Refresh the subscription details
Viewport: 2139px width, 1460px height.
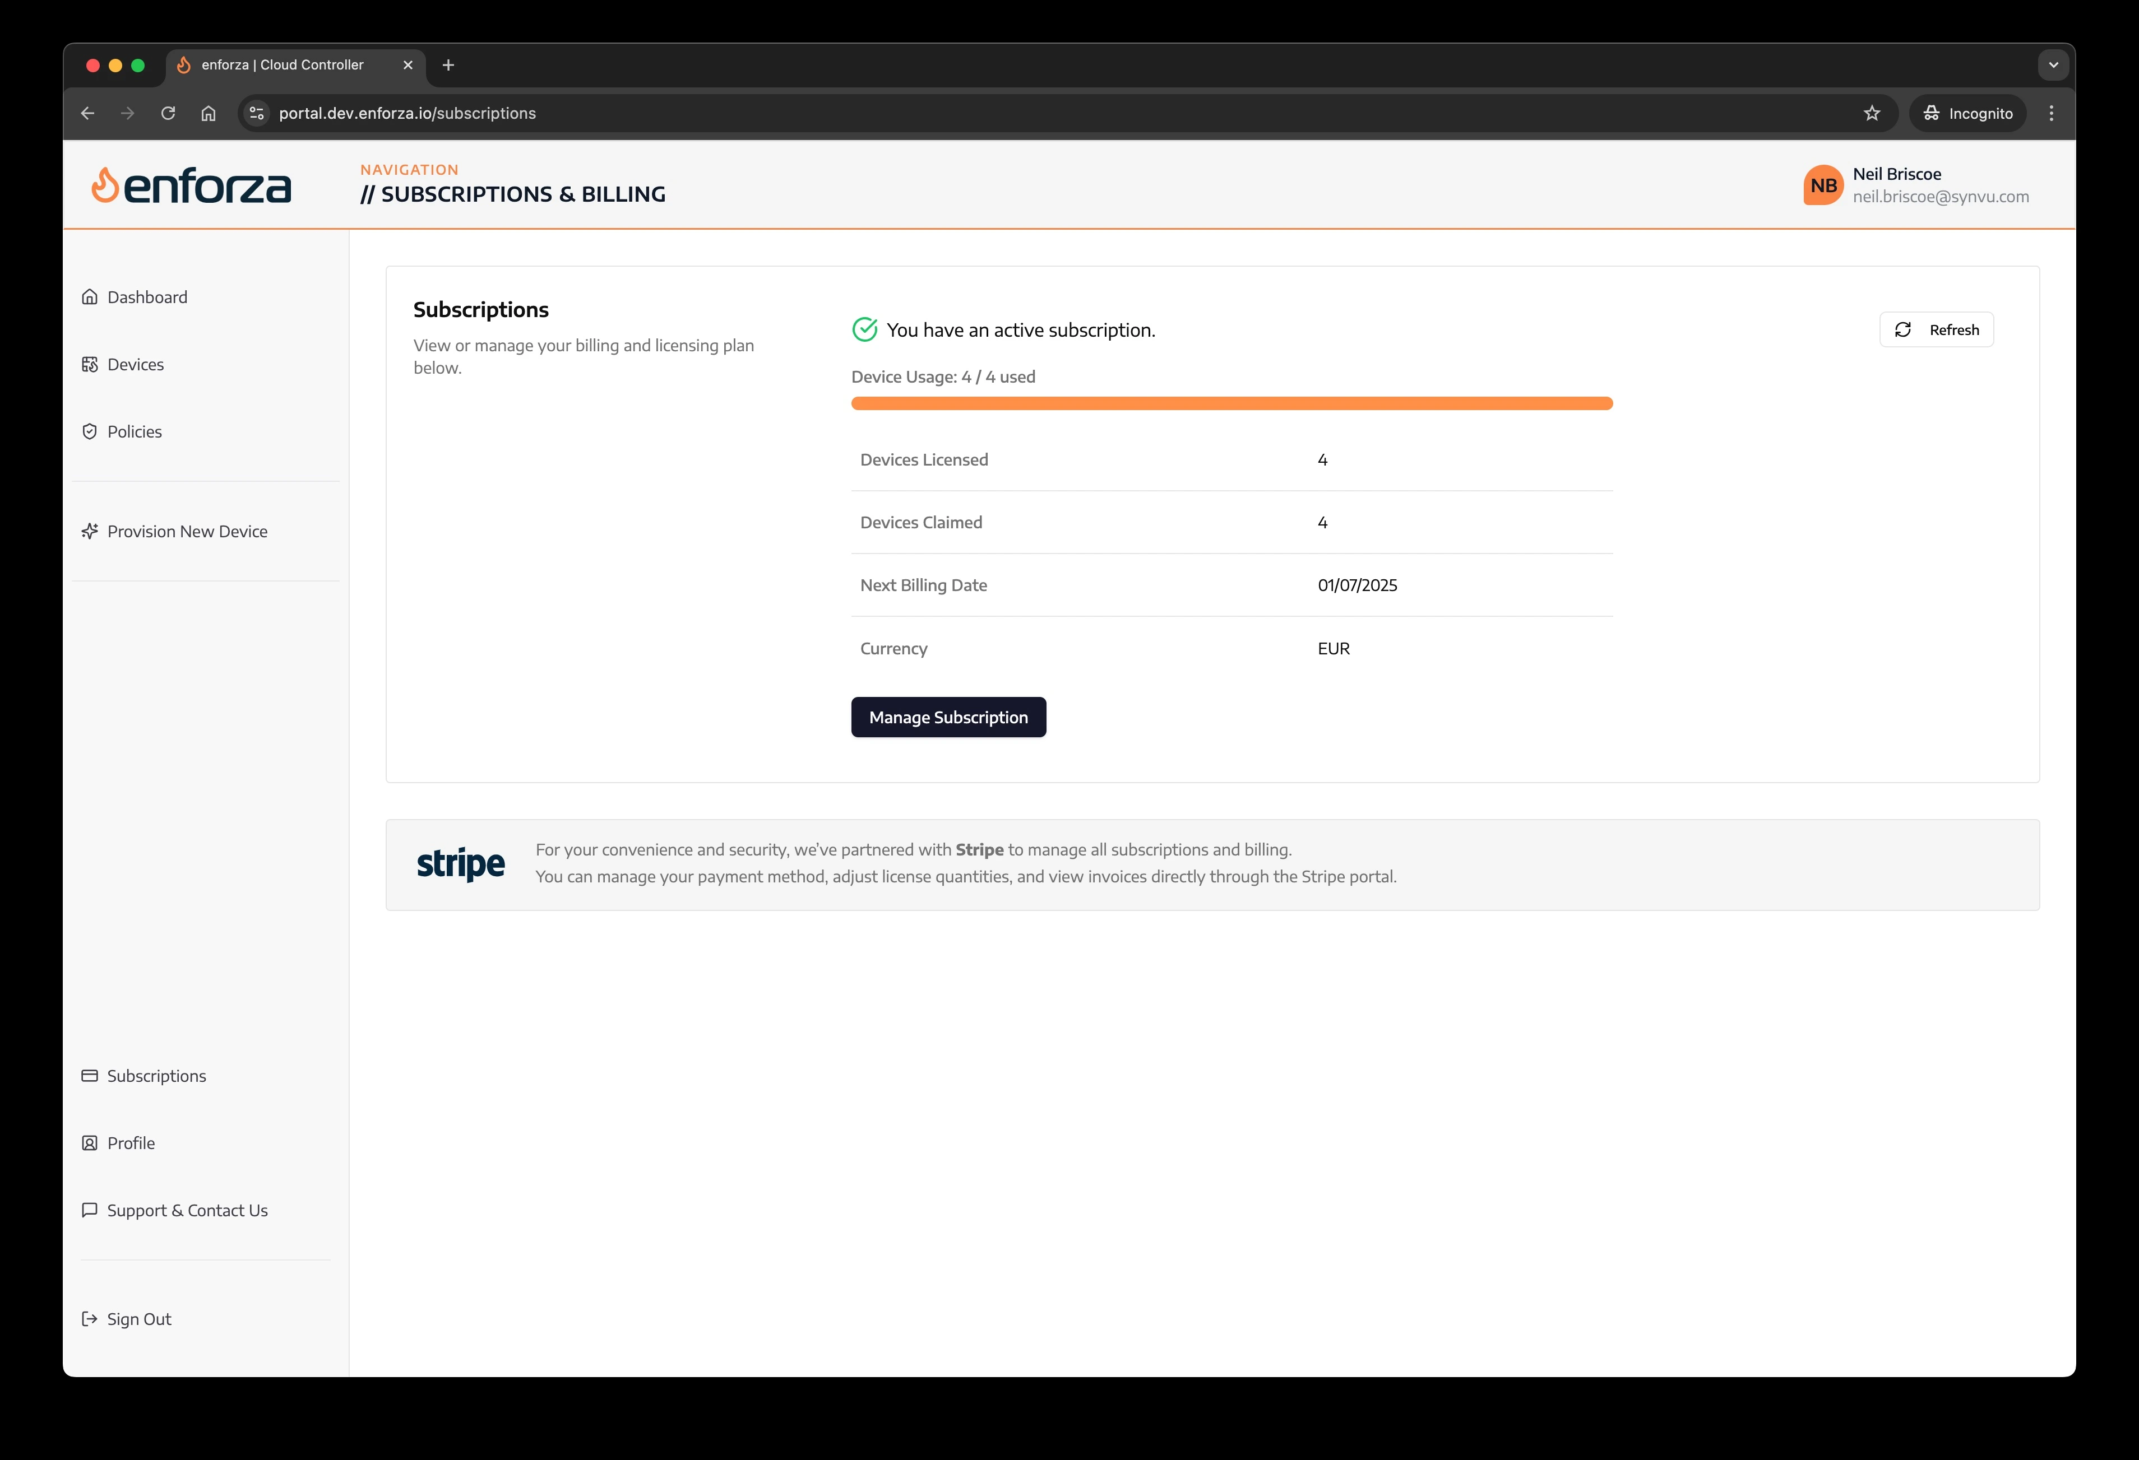[x=1937, y=329]
